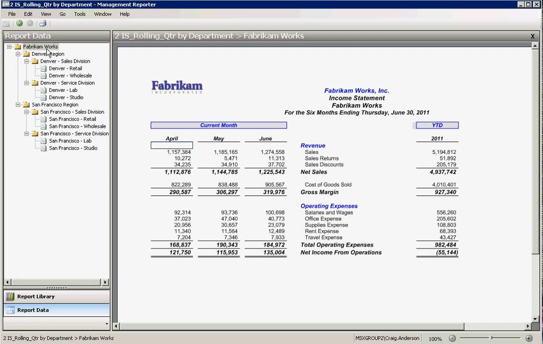Open the Help menu
Viewport: 543px width, 344px height.
[x=124, y=14]
